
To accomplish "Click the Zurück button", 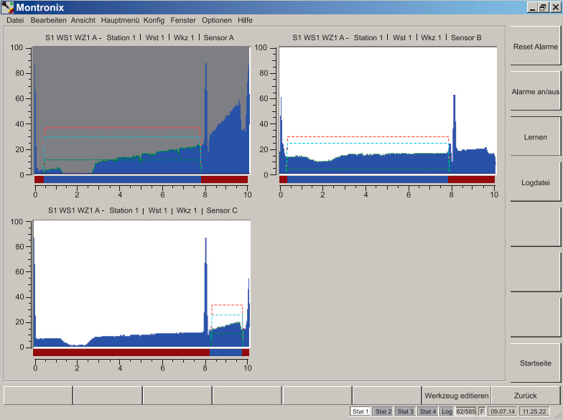I will (x=525, y=396).
